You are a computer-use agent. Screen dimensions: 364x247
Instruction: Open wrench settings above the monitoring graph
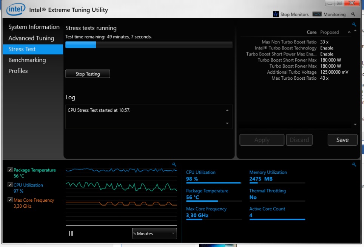click(174, 165)
